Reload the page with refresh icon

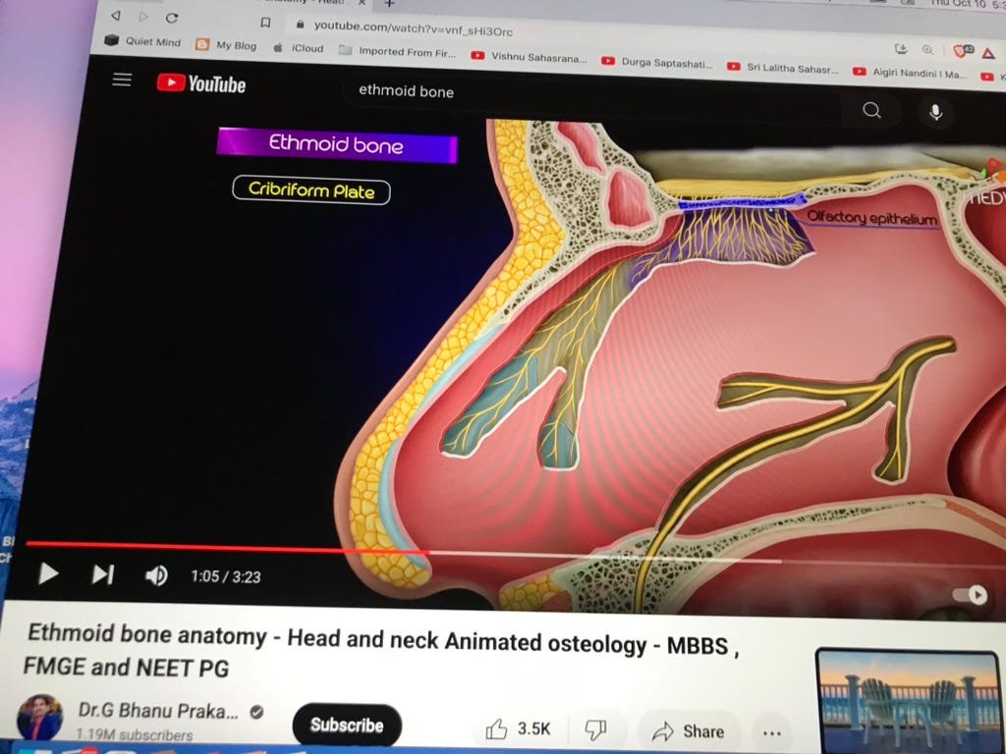[172, 18]
